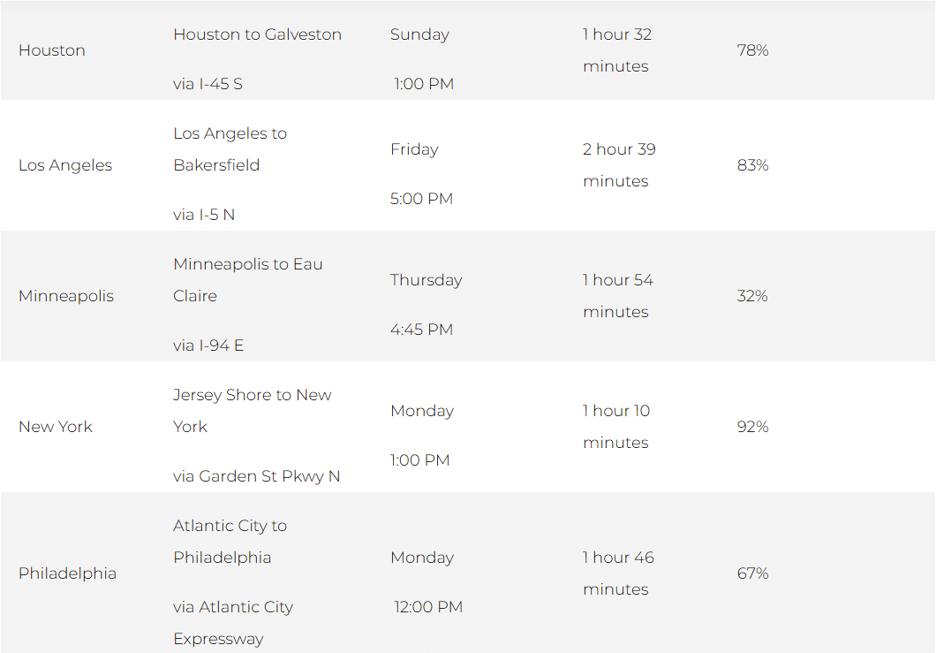Click the via I-5 N text
This screenshot has width=936, height=653.
204,215
